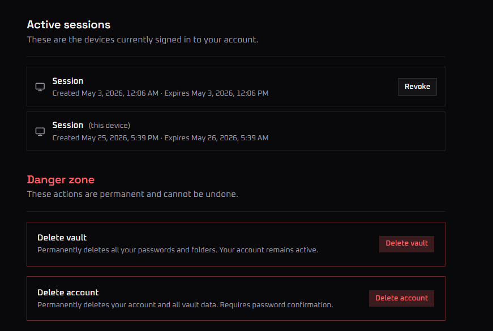
Task: Click monitor icon of May 3 session
Action: (x=40, y=87)
